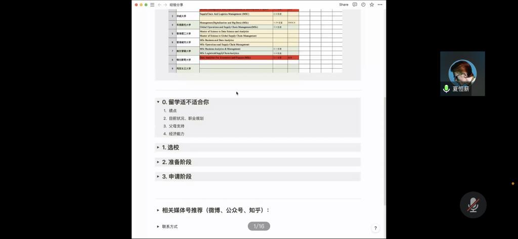This screenshot has width=518, height=239.
Task: Open page updates clock icon
Action: (363, 5)
